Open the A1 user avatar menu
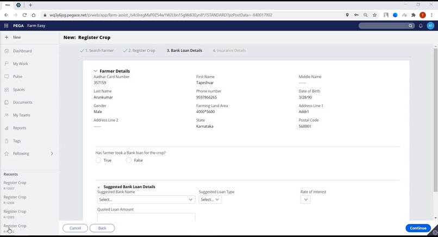 [x=430, y=26]
